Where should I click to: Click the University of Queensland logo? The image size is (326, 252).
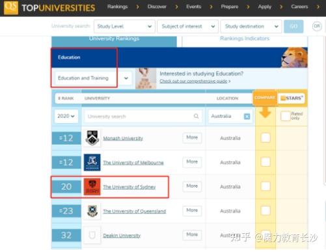click(92, 211)
